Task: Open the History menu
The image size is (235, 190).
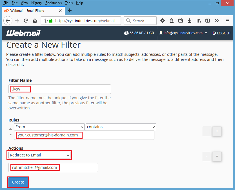Action: click(x=37, y=3)
